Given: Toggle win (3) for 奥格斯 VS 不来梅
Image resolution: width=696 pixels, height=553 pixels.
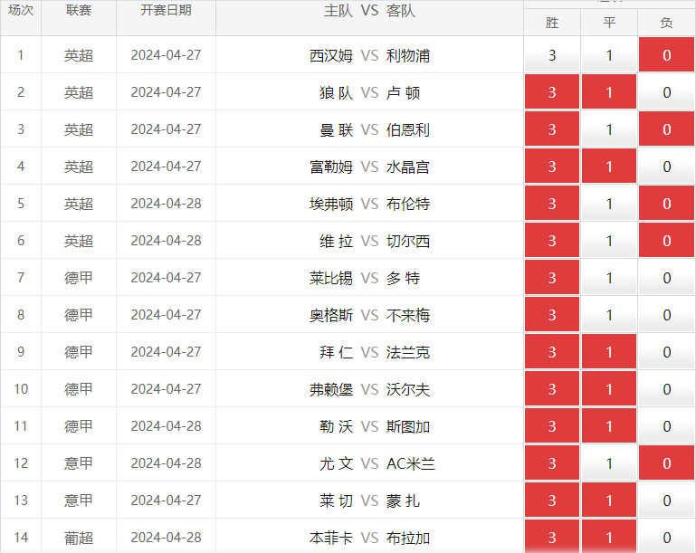Looking at the screenshot, I should pos(552,315).
